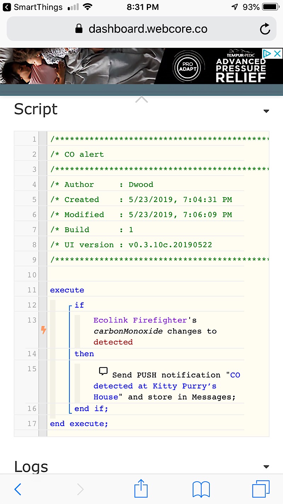Tap the AdChoices triangle icon

click(x=267, y=54)
